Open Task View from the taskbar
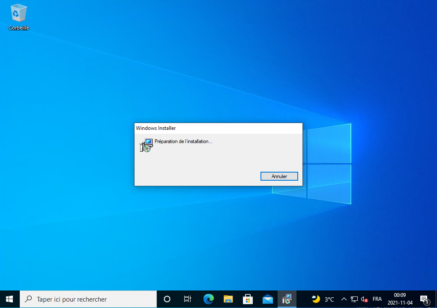The image size is (437, 308). 187,299
